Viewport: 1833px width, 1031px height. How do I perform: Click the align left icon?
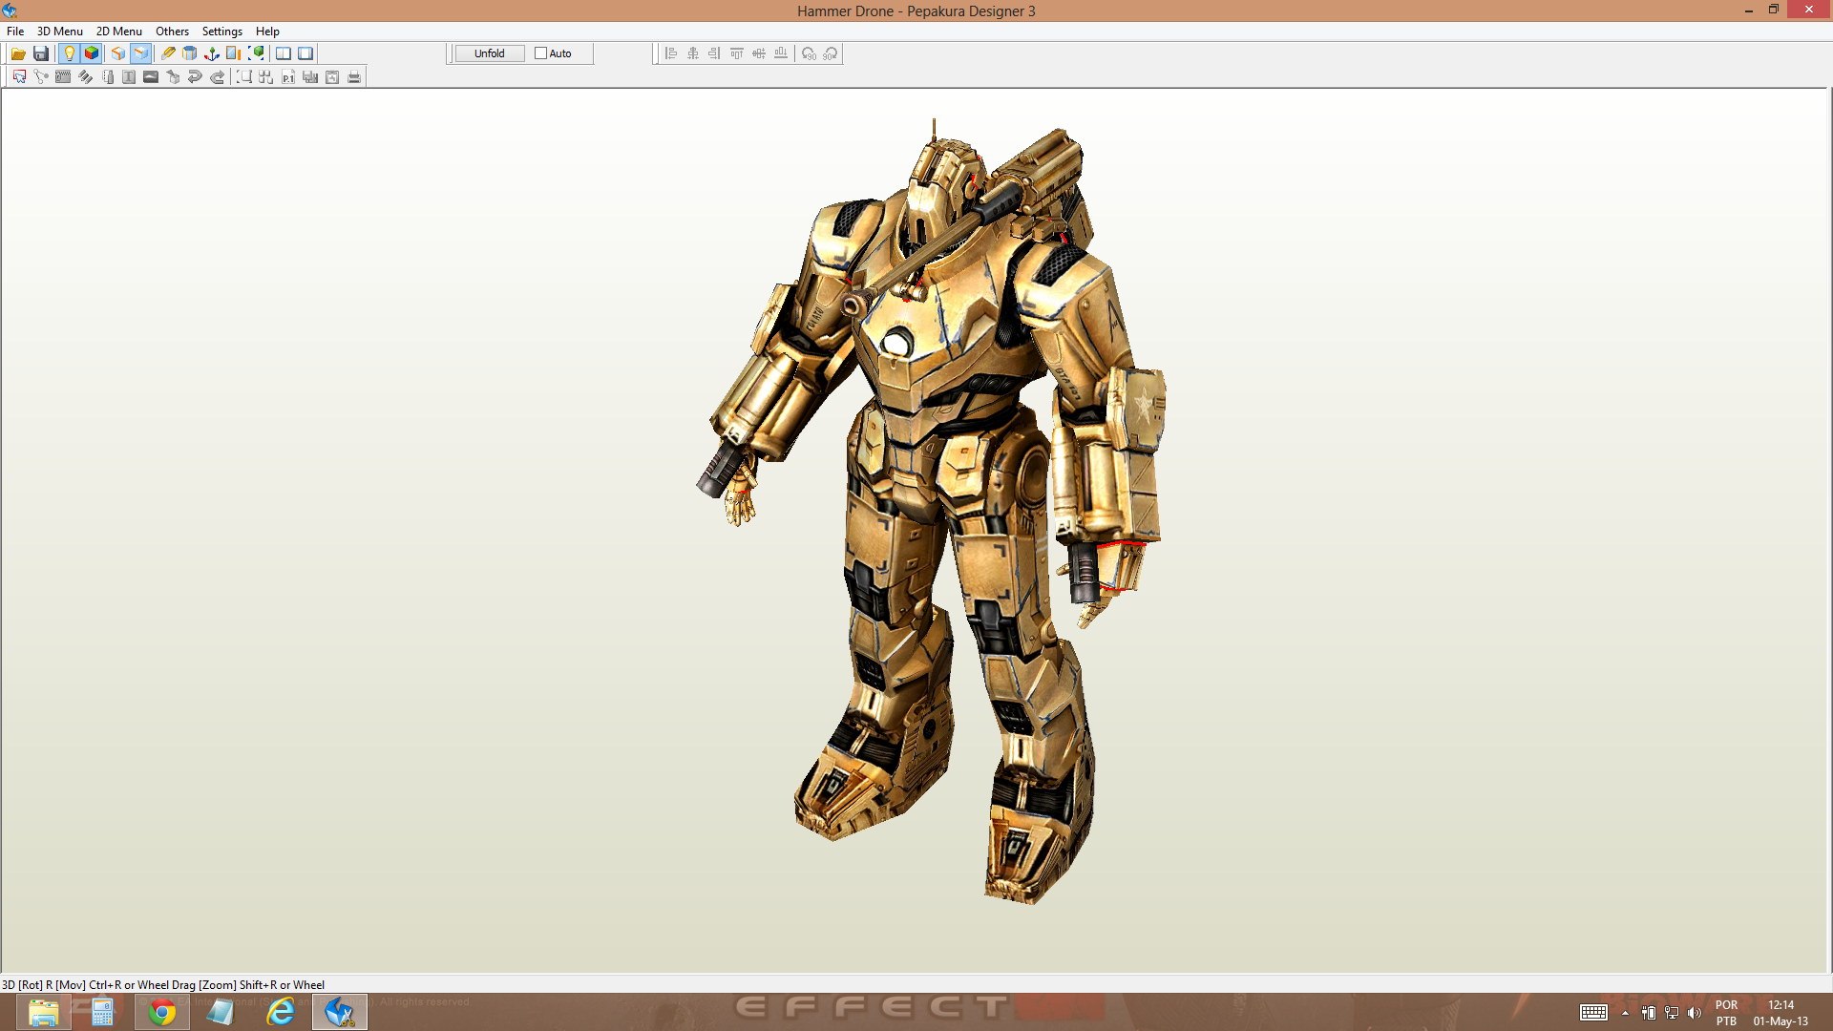point(671,53)
